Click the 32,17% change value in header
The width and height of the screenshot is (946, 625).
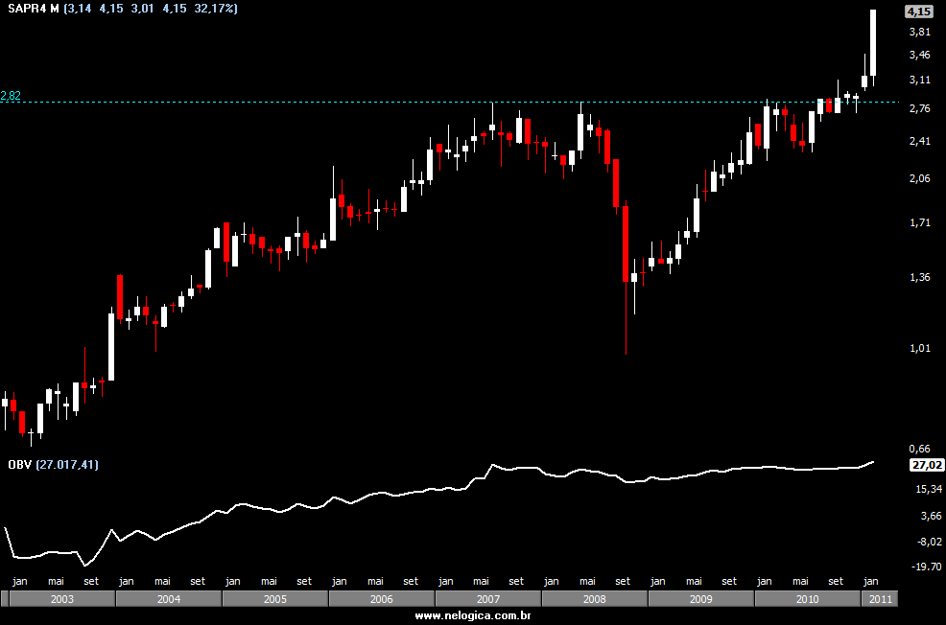pyautogui.click(x=214, y=9)
